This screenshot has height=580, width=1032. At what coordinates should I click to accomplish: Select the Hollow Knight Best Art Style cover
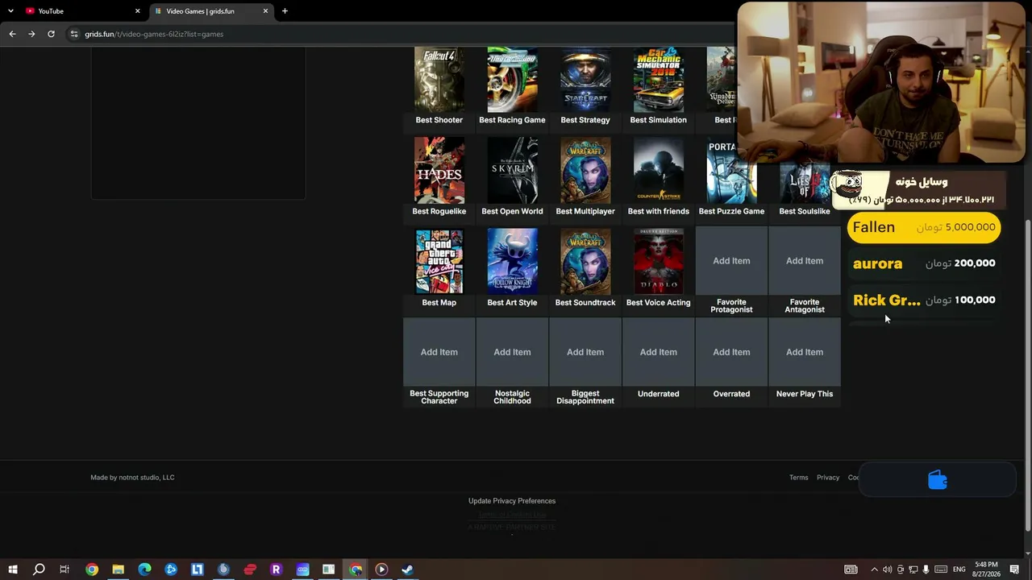pos(512,261)
